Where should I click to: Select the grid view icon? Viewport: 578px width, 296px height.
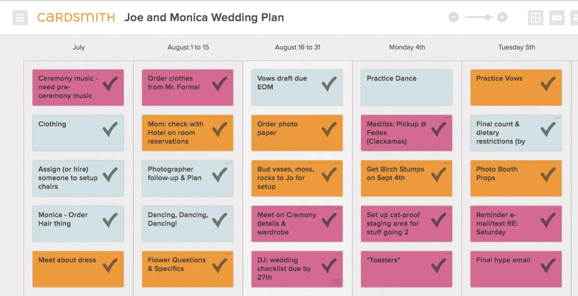(535, 17)
